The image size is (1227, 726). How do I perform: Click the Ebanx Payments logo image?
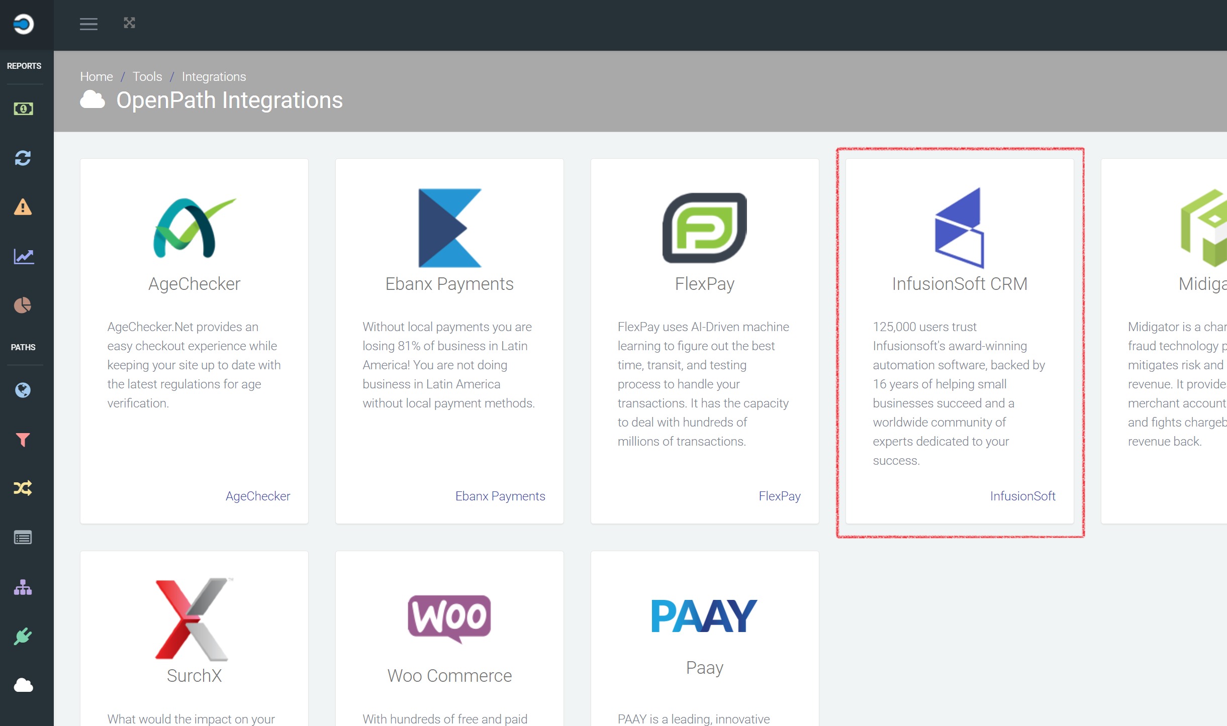[x=449, y=228]
